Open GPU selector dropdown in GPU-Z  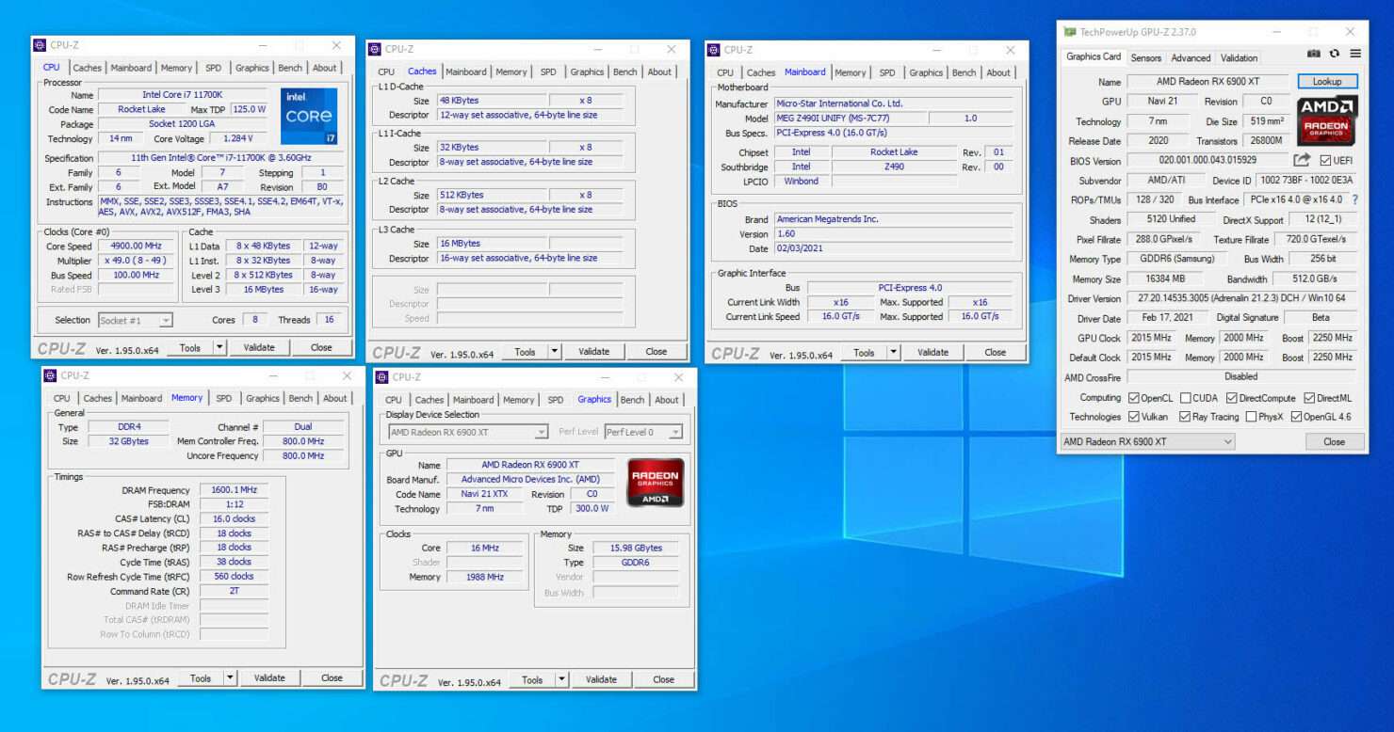point(1147,441)
